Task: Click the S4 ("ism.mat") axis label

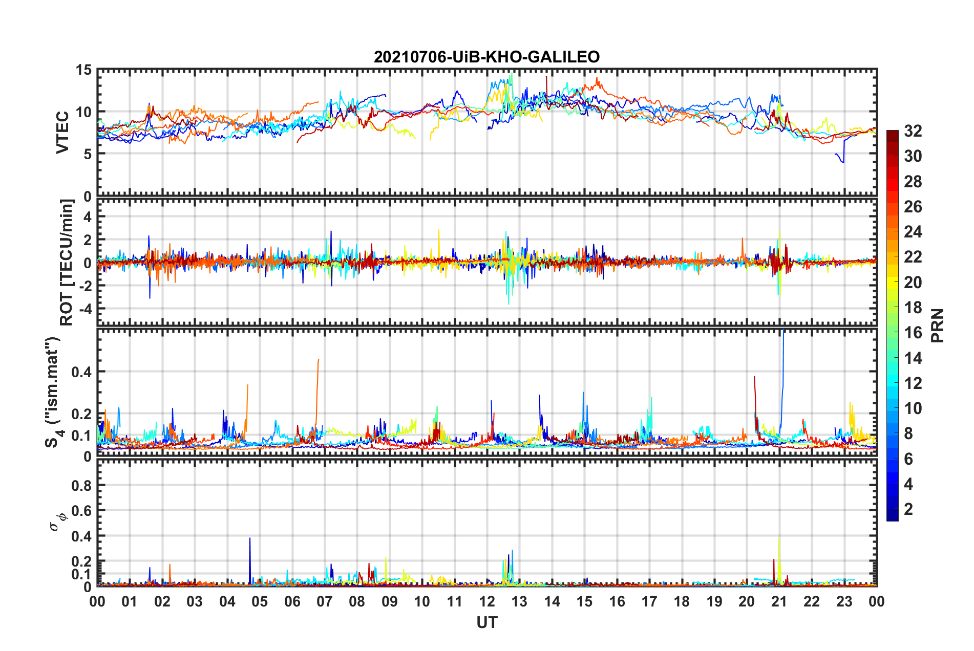Action: coord(54,392)
